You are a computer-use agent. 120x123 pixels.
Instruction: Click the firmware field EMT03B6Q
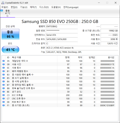pos(62,27)
